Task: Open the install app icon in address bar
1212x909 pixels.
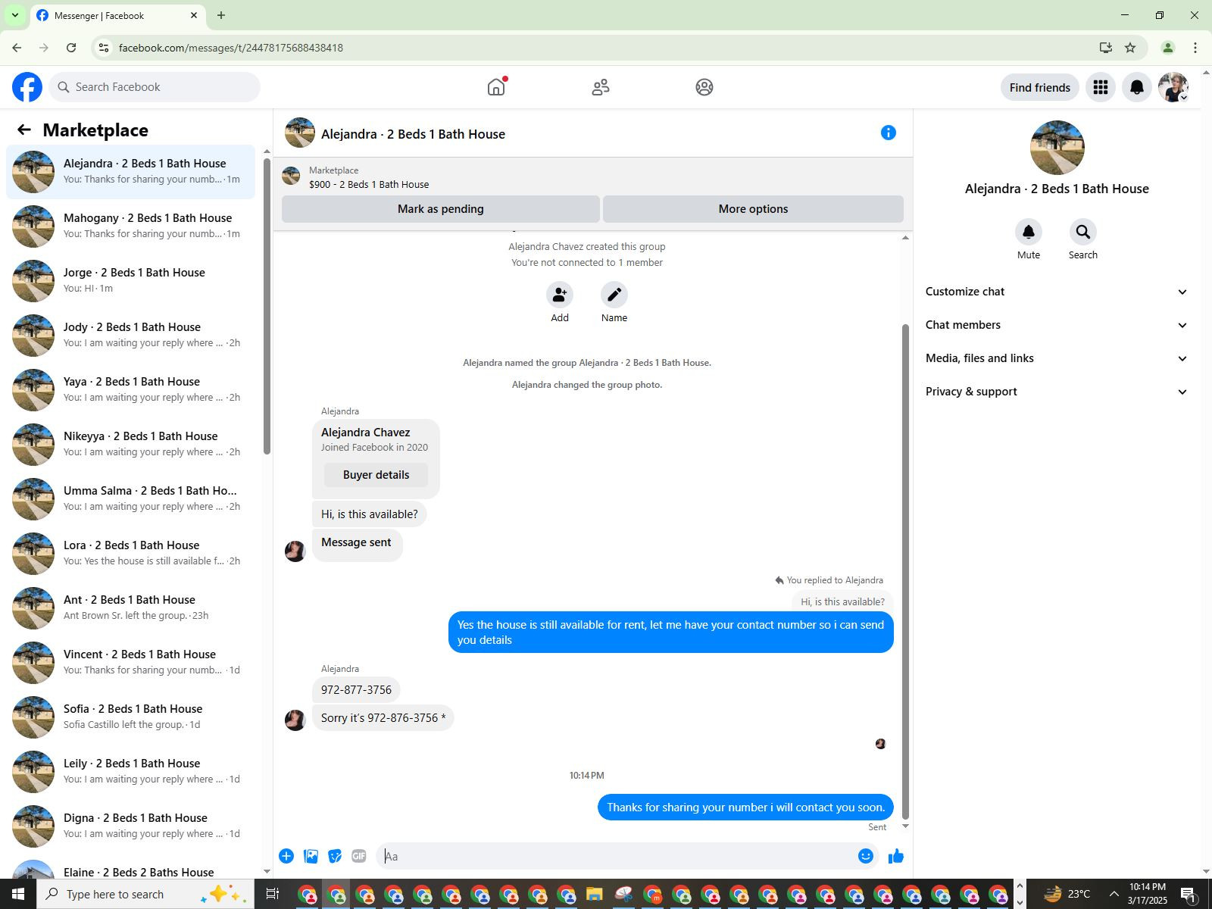Action: point(1106,48)
